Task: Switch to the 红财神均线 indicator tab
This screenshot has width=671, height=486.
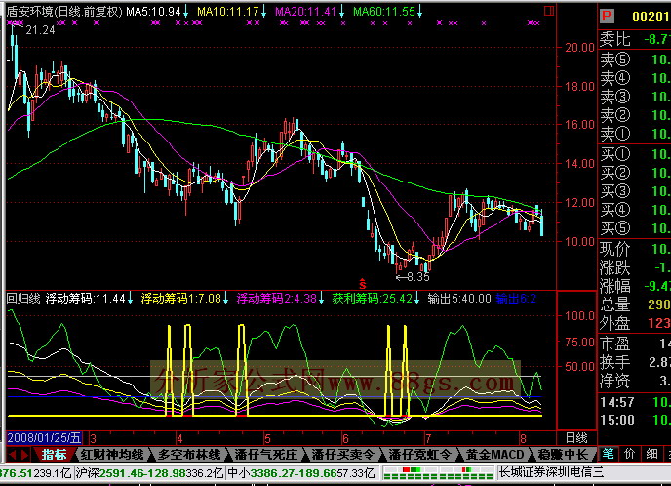Action: (x=112, y=455)
